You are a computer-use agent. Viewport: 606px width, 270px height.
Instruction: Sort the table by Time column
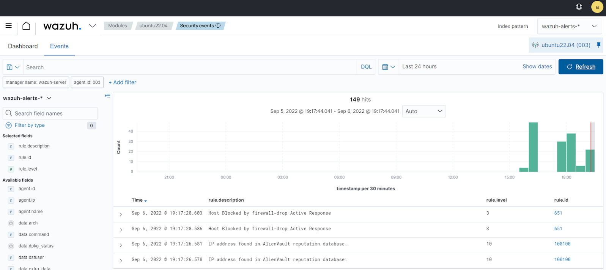click(139, 200)
